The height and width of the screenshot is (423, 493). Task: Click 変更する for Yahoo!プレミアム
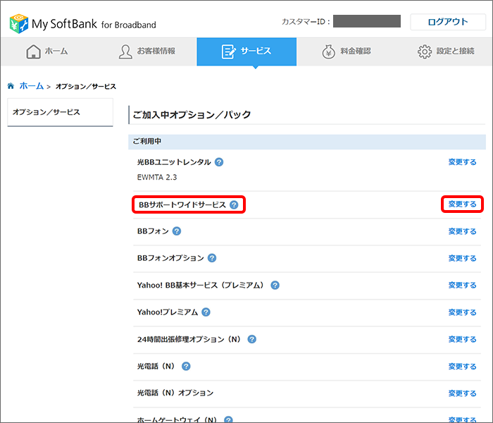[x=462, y=312]
